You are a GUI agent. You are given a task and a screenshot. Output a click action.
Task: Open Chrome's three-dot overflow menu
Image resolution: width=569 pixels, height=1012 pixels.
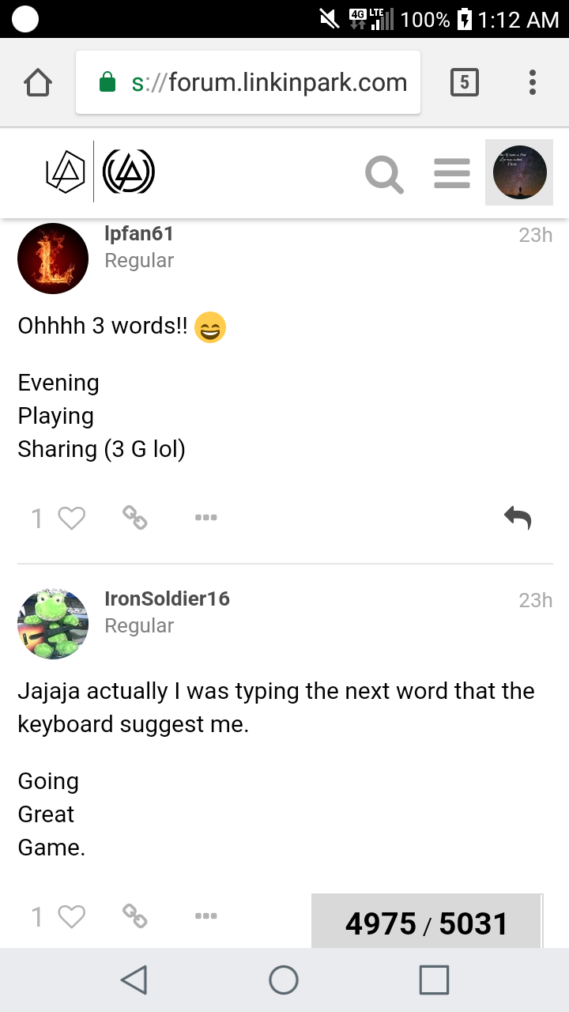coord(533,82)
